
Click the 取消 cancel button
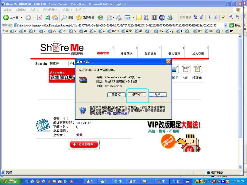tap(157, 95)
